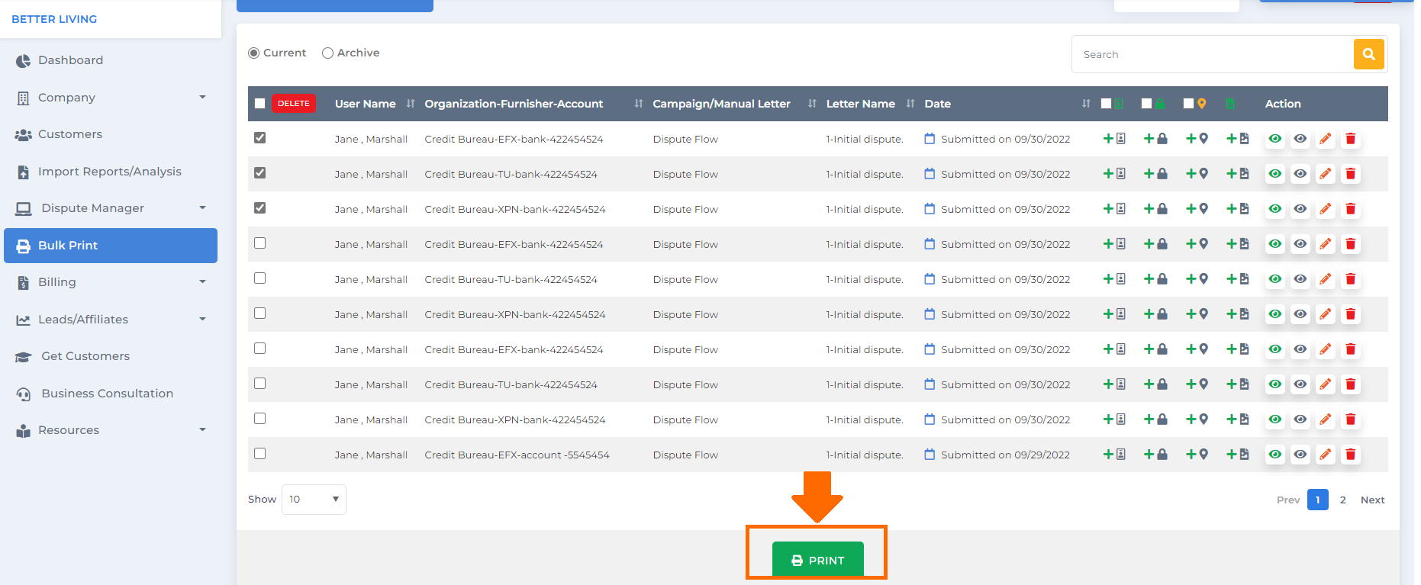Click into the Search input field
Viewport: 1421px width, 585px height.
[1213, 54]
